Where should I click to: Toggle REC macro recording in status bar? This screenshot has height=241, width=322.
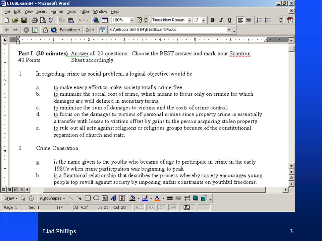pos(140,208)
